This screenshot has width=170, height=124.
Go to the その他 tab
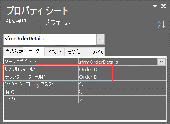75,51
